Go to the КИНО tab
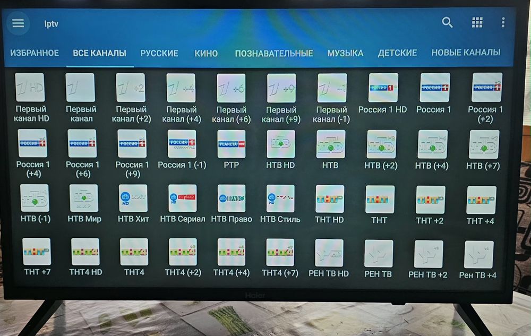This screenshot has width=531, height=336. pos(206,54)
